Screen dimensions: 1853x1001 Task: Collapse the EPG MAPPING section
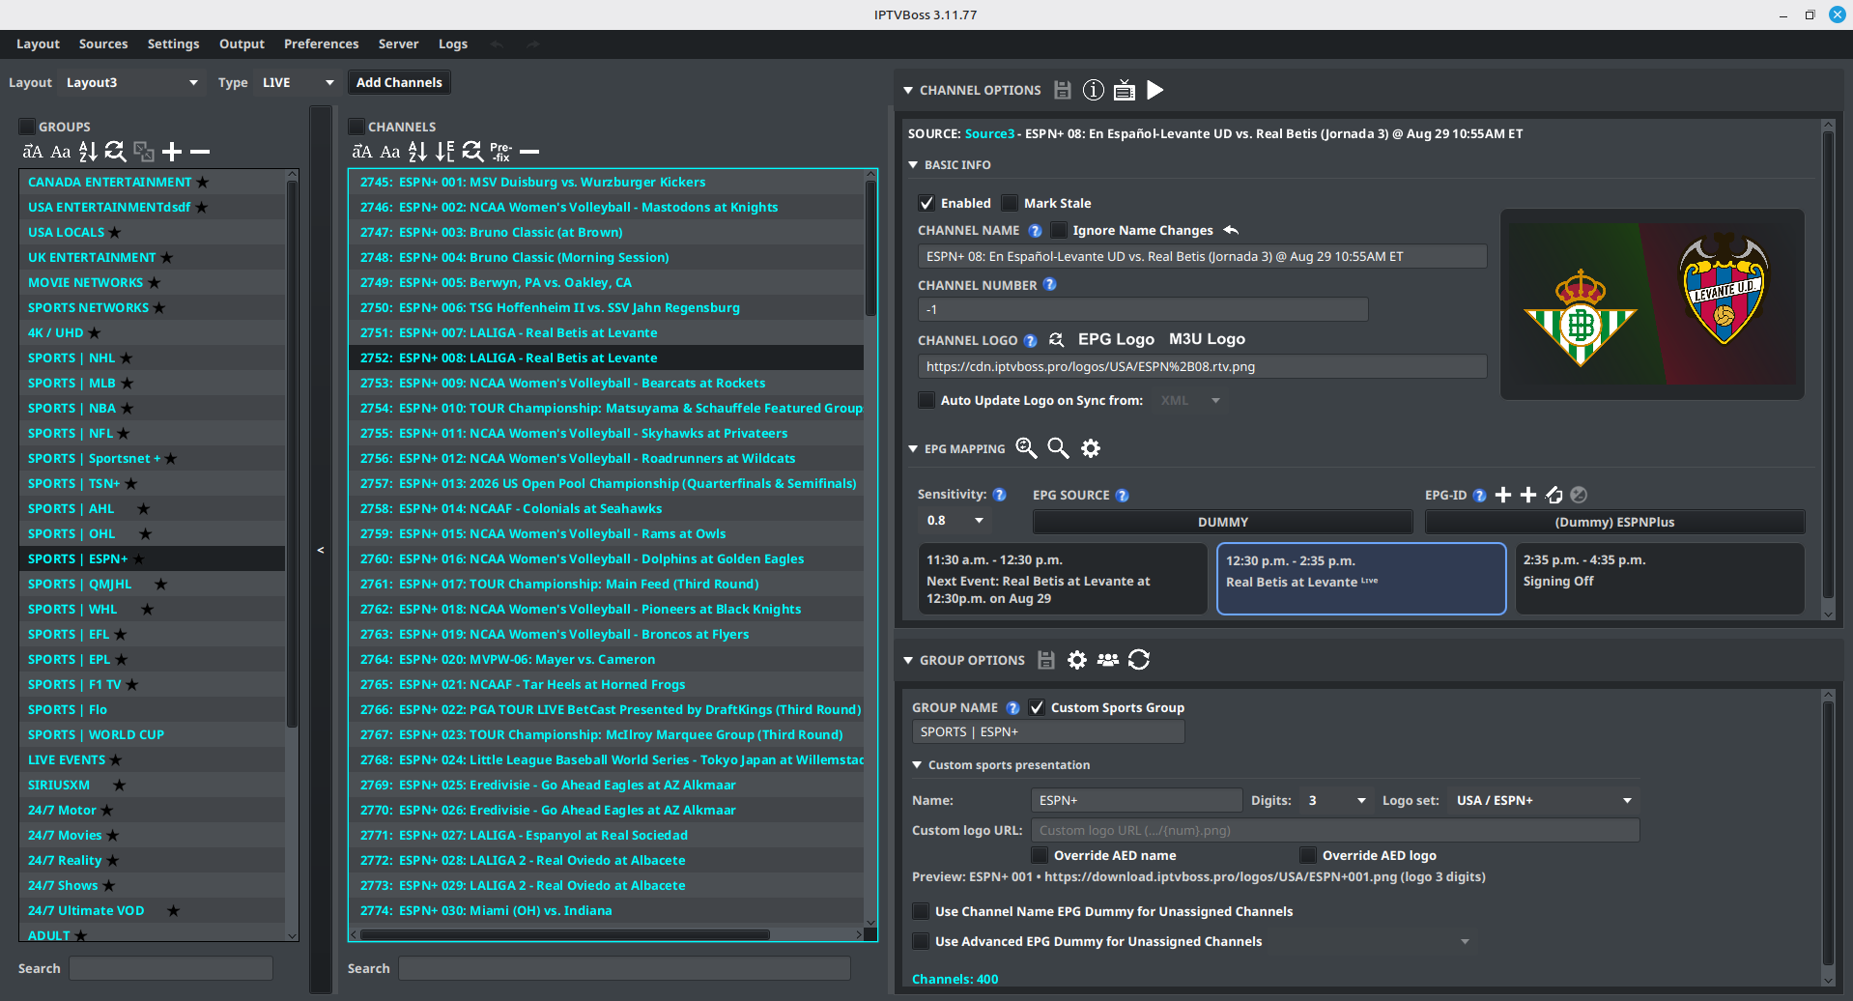point(913,448)
